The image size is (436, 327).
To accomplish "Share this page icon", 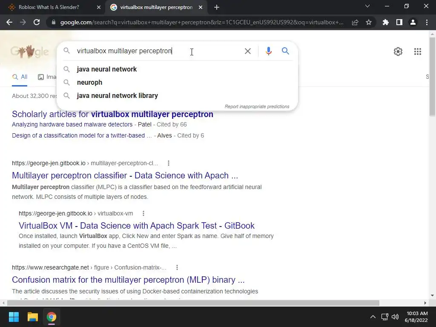I will pyautogui.click(x=355, y=22).
